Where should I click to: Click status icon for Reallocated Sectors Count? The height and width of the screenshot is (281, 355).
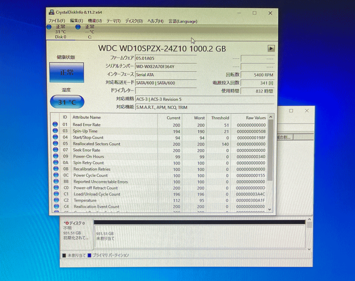click(x=56, y=143)
